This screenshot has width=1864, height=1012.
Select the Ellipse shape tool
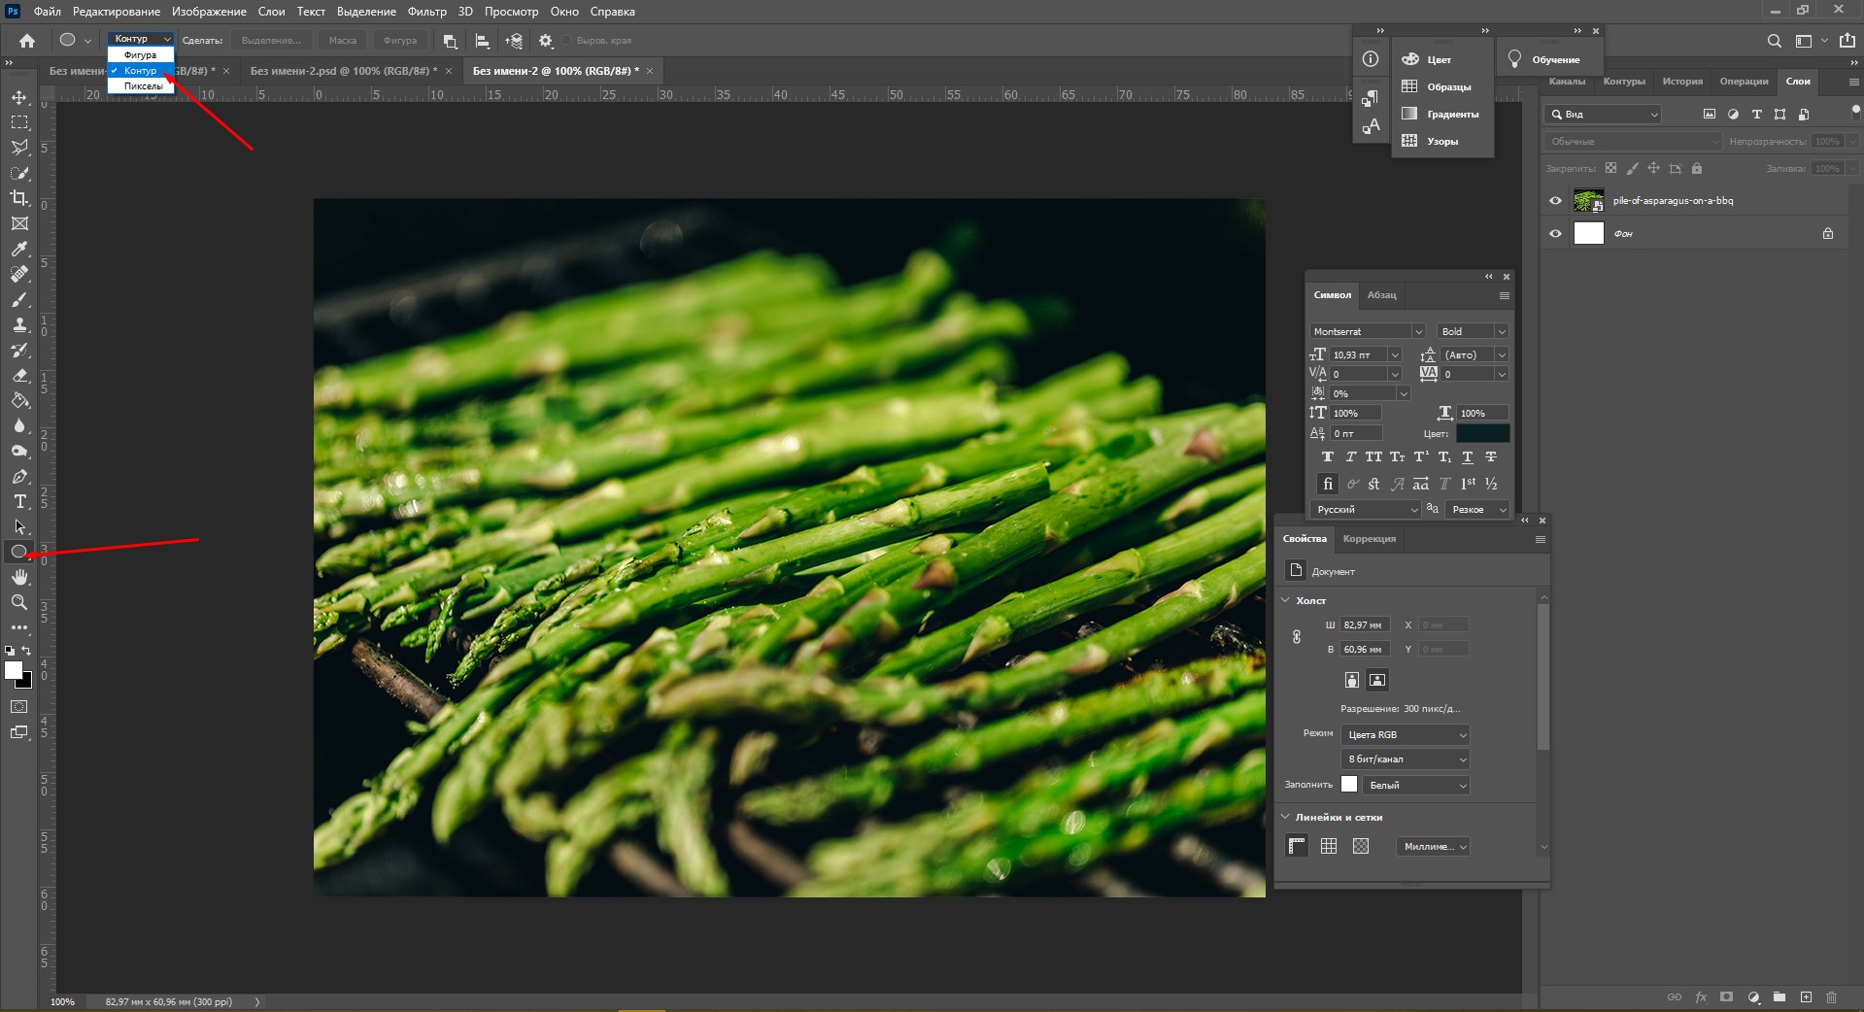(x=18, y=552)
